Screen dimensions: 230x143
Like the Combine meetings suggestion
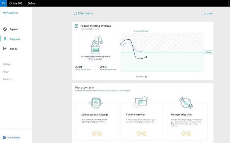(x=139, y=133)
